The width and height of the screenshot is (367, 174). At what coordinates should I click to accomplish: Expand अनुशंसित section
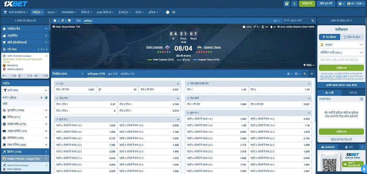[x=46, y=36]
